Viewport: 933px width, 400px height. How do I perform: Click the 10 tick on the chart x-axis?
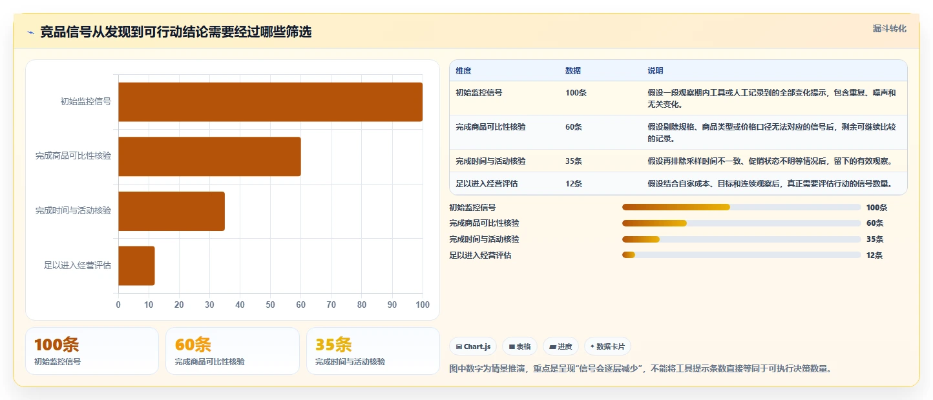coord(149,305)
